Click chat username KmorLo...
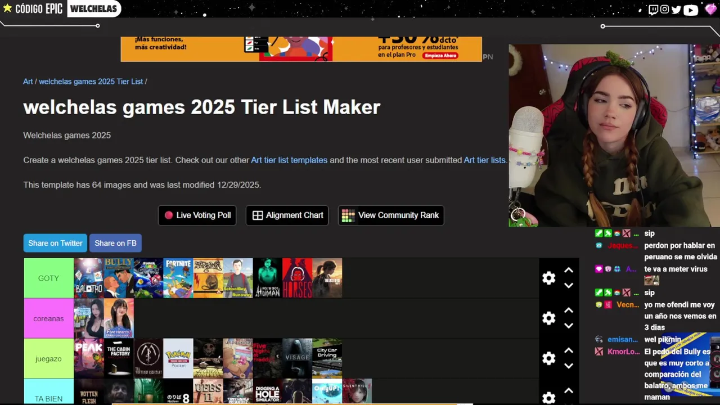Image resolution: width=720 pixels, height=405 pixels. 623,352
